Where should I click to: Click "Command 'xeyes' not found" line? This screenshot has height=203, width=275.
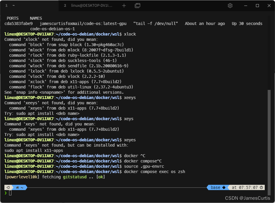[x=67, y=145]
